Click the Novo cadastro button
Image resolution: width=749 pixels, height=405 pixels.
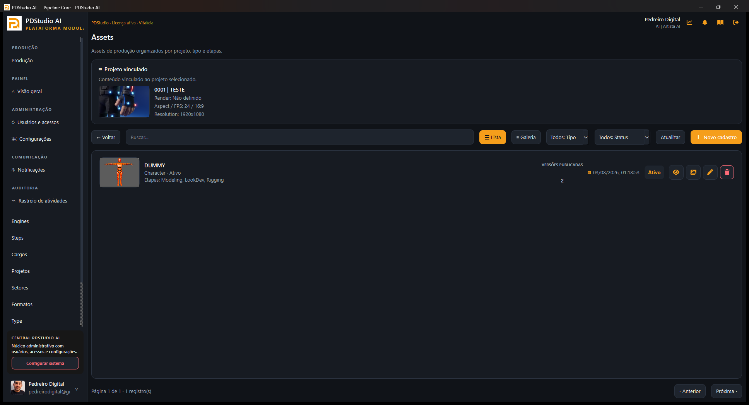point(716,137)
